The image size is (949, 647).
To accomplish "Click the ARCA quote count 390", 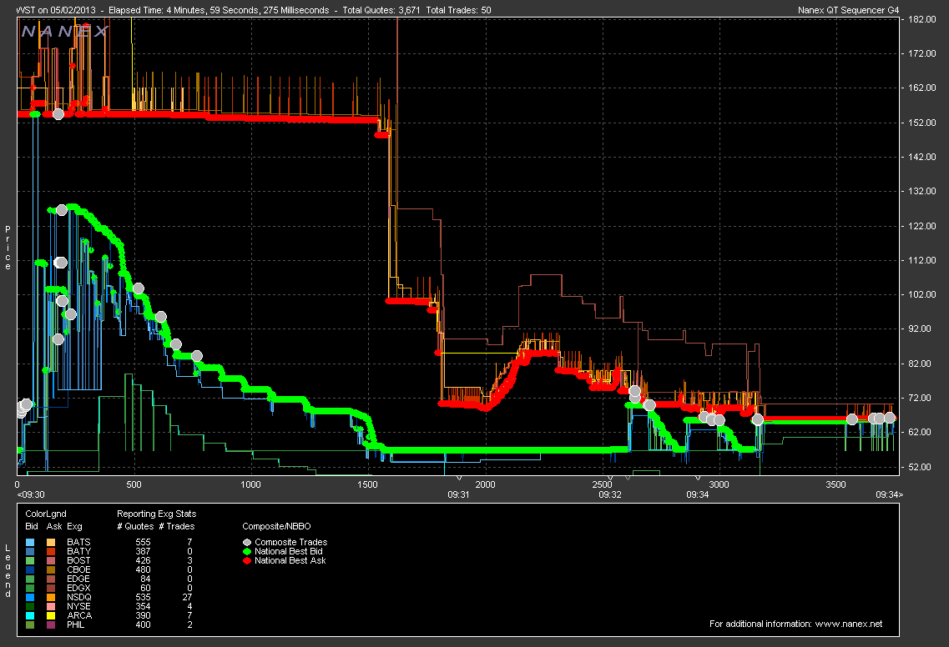I will pyautogui.click(x=143, y=615).
